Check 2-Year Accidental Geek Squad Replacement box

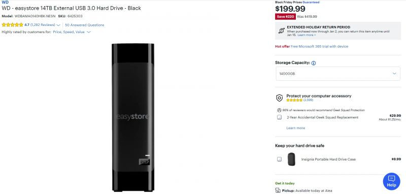(279, 117)
